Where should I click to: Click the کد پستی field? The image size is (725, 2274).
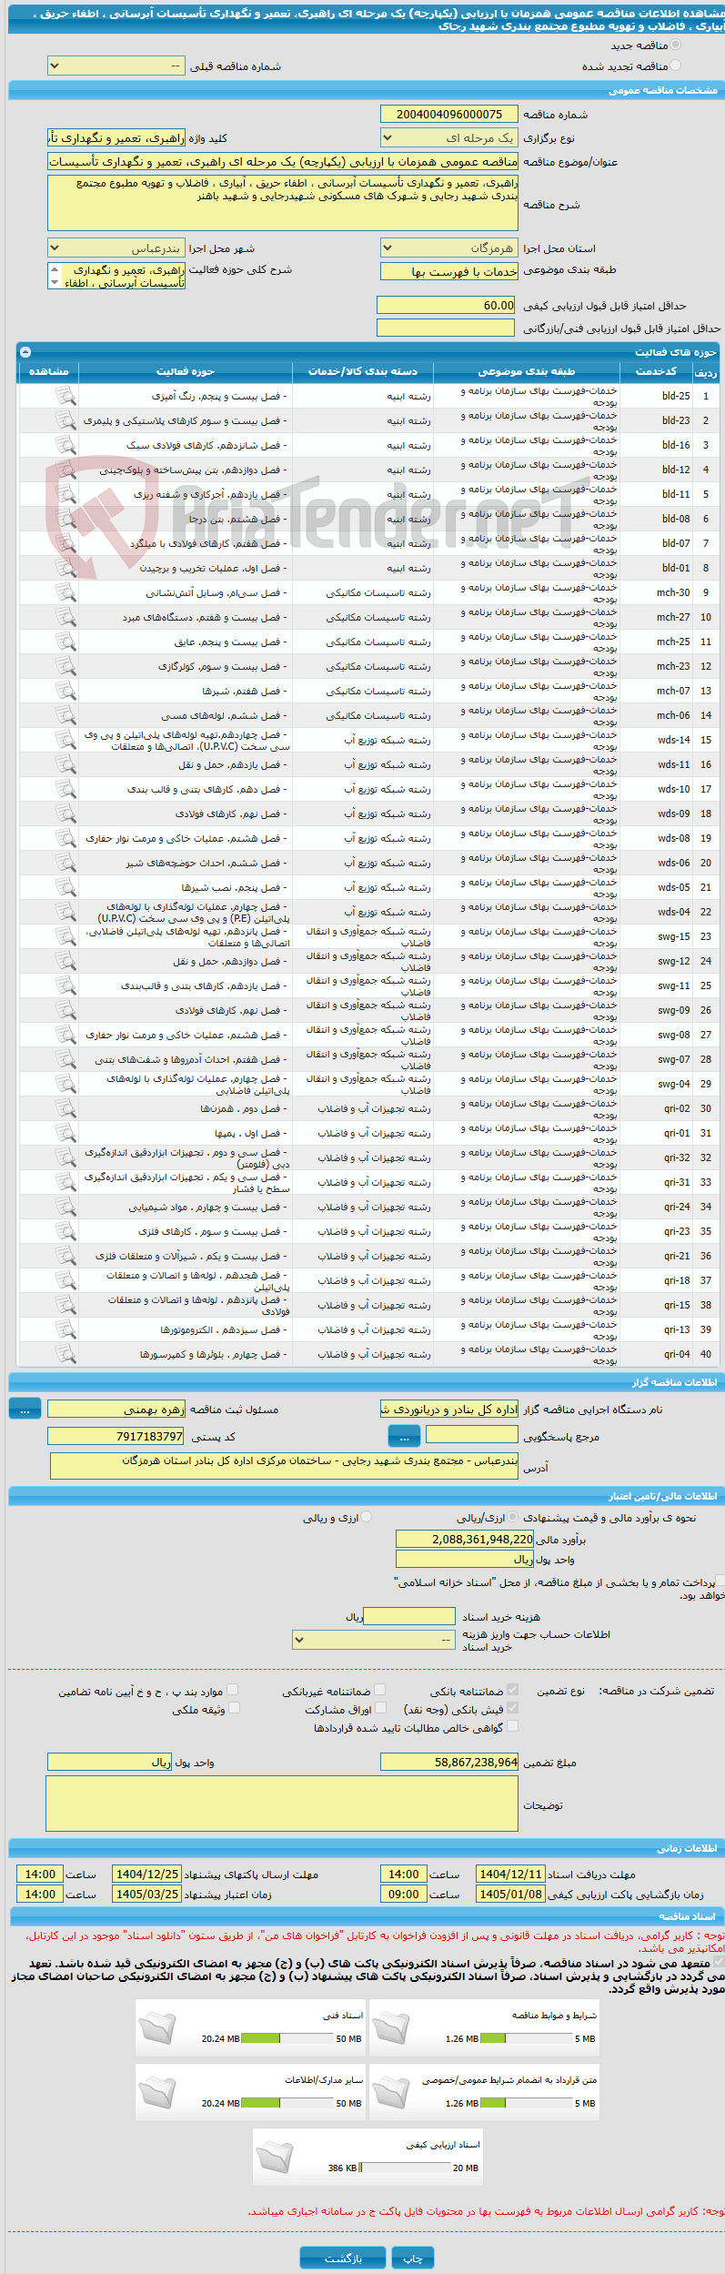116,1436
